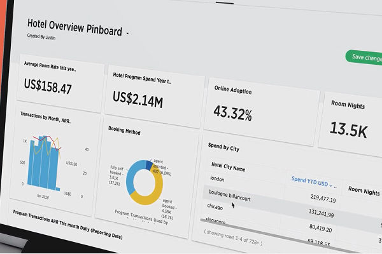Click the Average Room Rate this year tile title

(50, 66)
